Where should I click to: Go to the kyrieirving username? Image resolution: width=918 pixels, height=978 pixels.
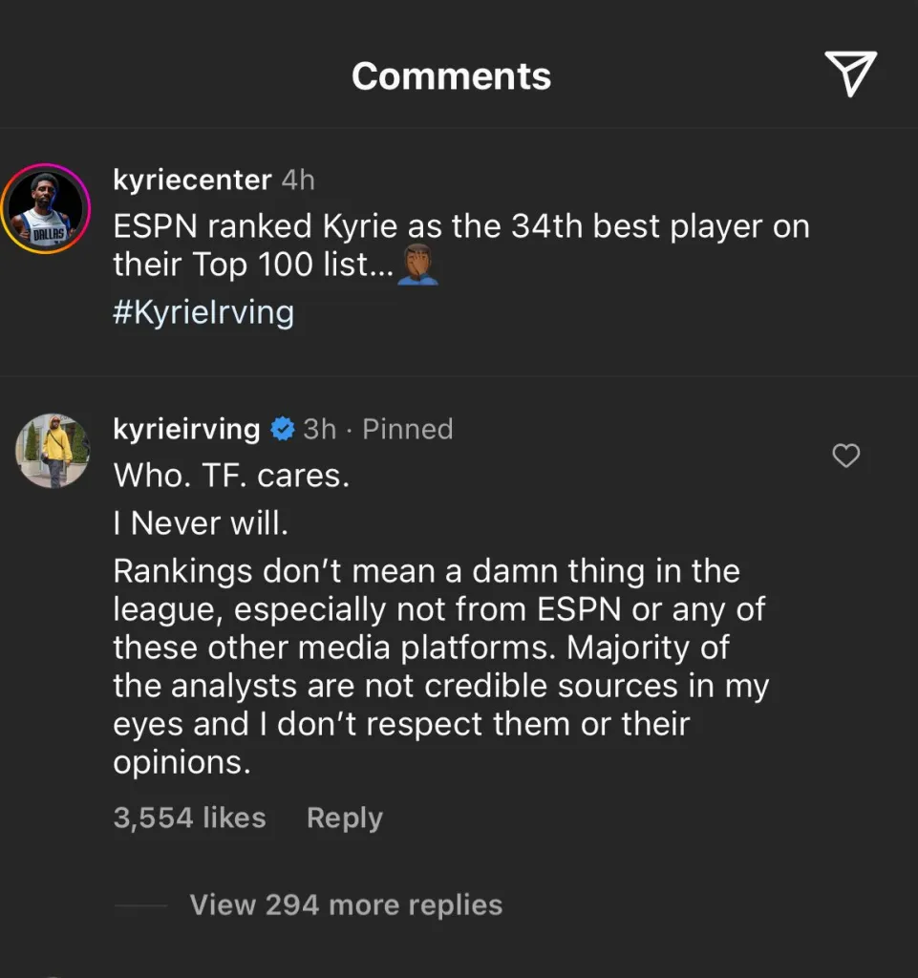[186, 430]
